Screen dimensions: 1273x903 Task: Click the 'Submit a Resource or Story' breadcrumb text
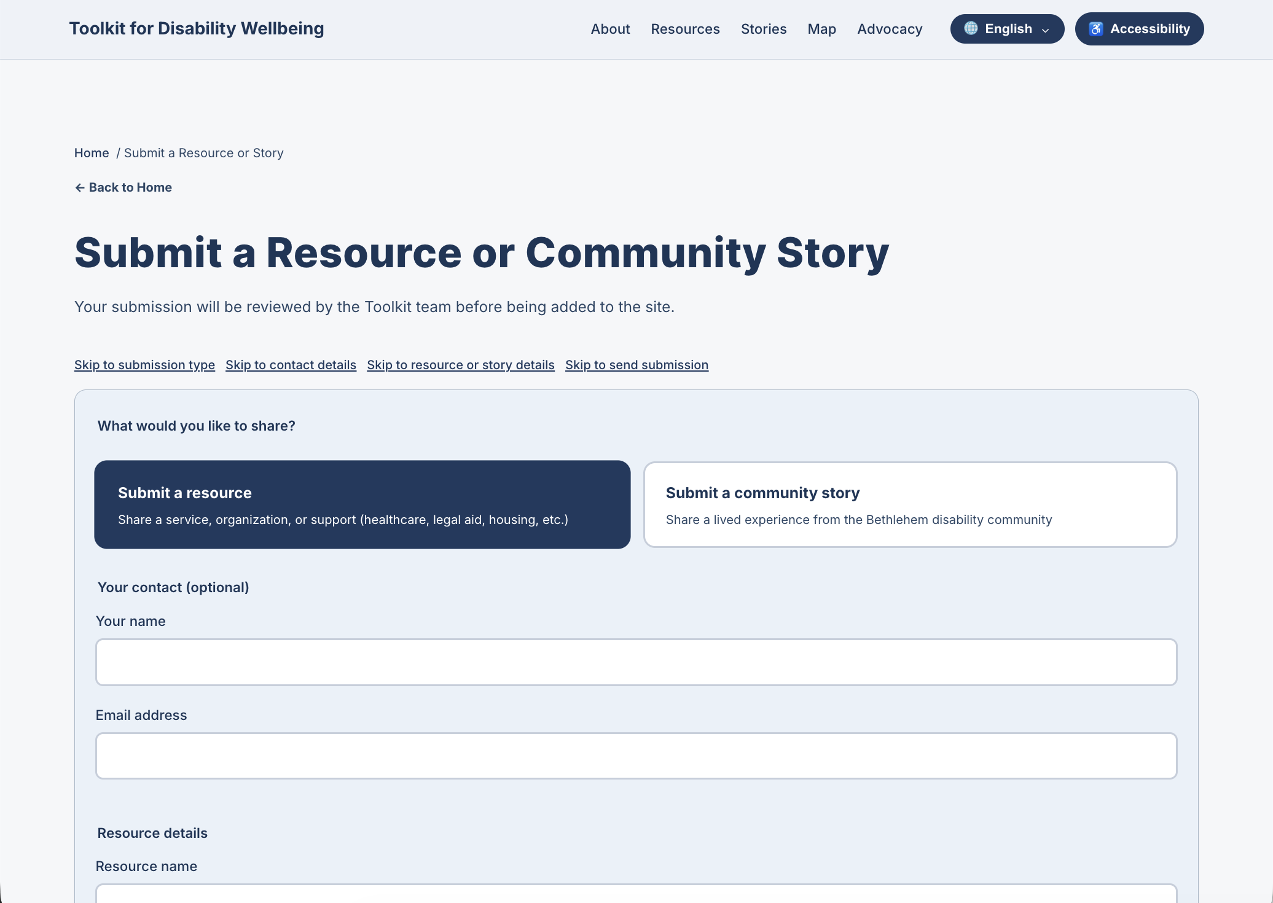click(x=204, y=153)
